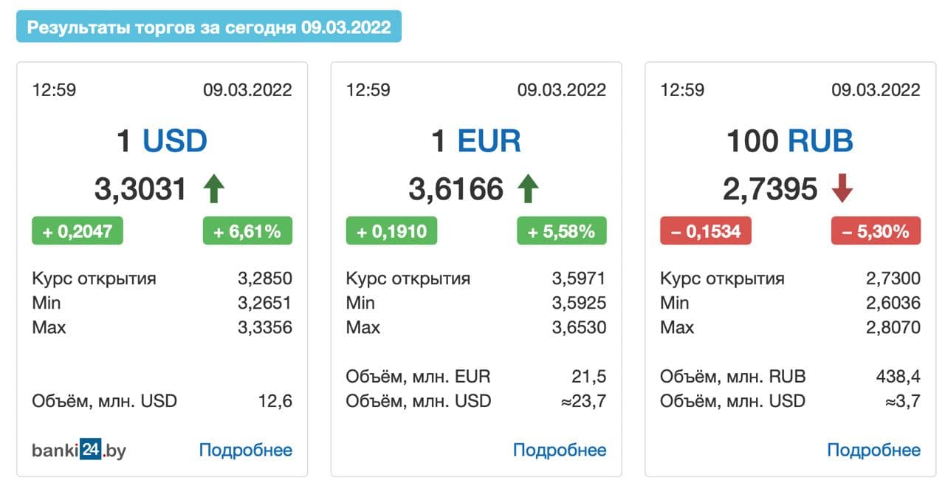Click the green + 5,58% percent badge
Screen dimensions: 945x503
click(562, 230)
